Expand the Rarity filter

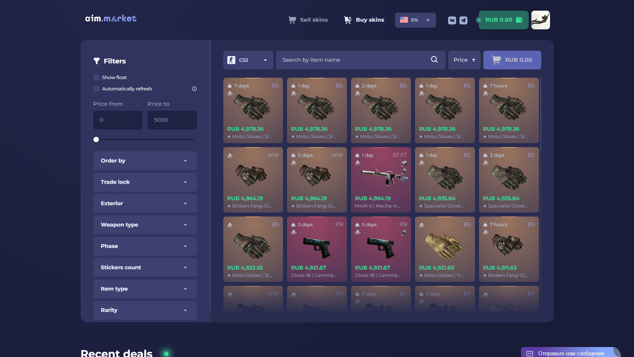pos(145,310)
